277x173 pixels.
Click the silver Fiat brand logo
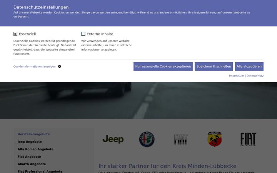[181, 139]
